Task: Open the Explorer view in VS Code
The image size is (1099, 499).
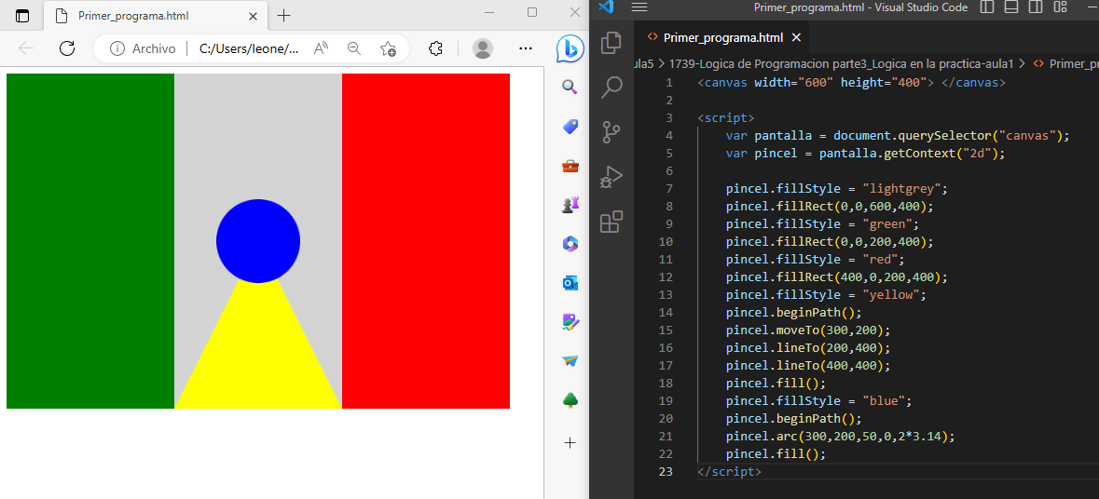Action: 611,43
